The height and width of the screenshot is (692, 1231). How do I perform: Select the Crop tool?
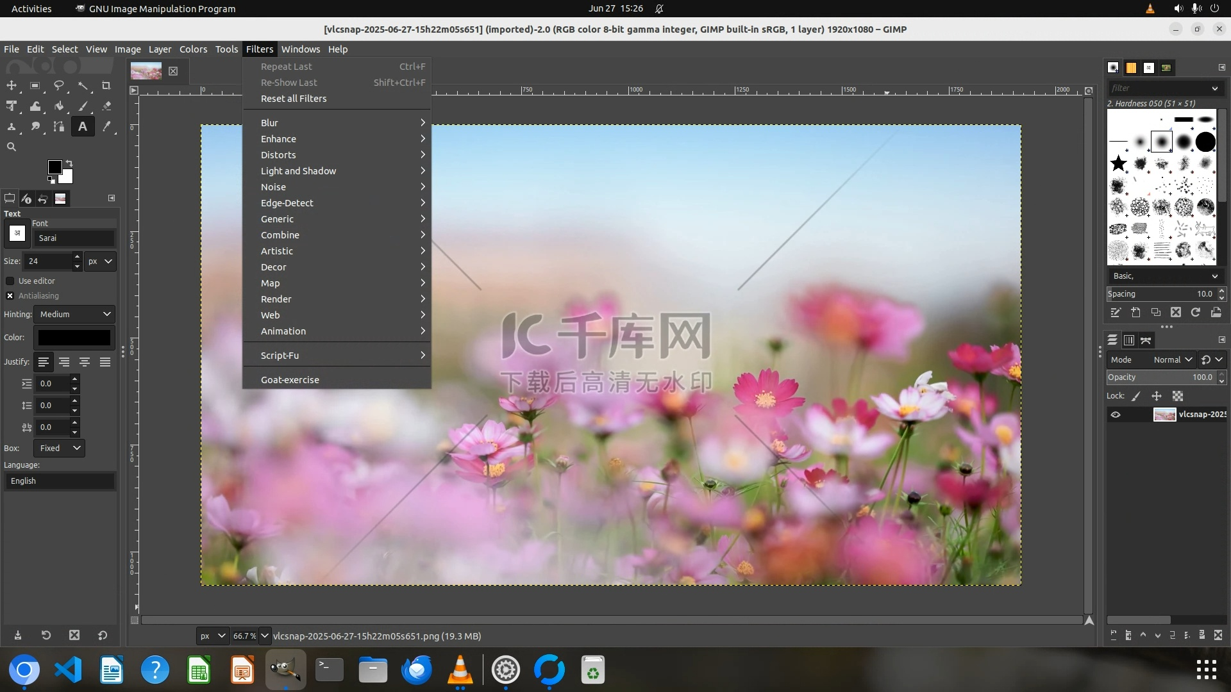point(106,86)
